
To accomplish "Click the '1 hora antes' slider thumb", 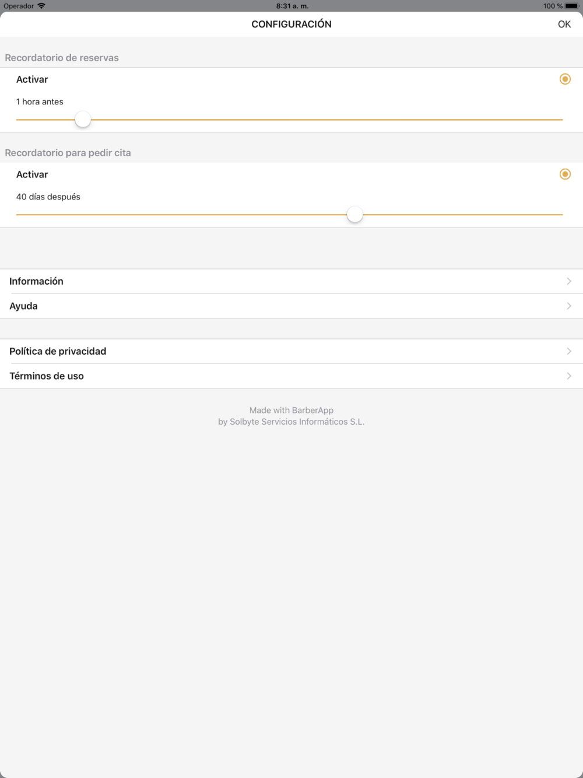I will pyautogui.click(x=83, y=119).
